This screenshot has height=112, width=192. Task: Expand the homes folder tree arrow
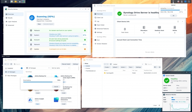(x=85, y=68)
